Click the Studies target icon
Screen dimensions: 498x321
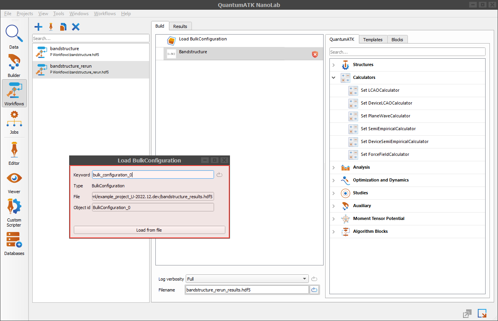[345, 193]
